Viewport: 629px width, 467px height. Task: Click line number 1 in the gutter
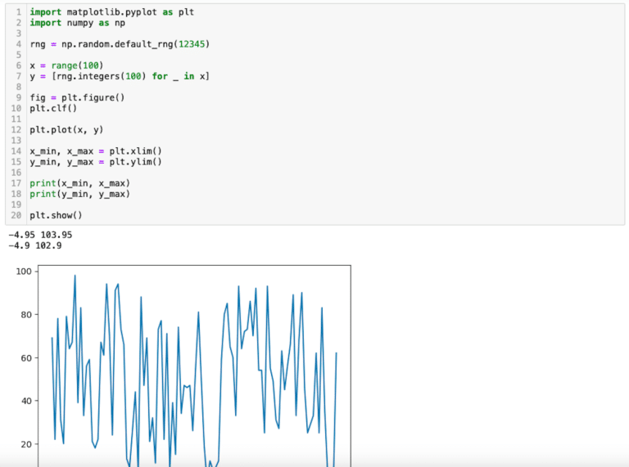click(x=18, y=12)
